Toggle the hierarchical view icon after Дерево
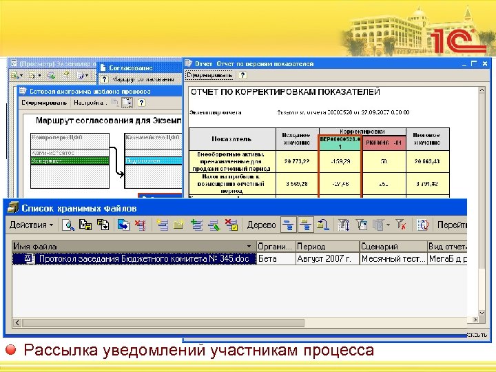 coord(288,225)
